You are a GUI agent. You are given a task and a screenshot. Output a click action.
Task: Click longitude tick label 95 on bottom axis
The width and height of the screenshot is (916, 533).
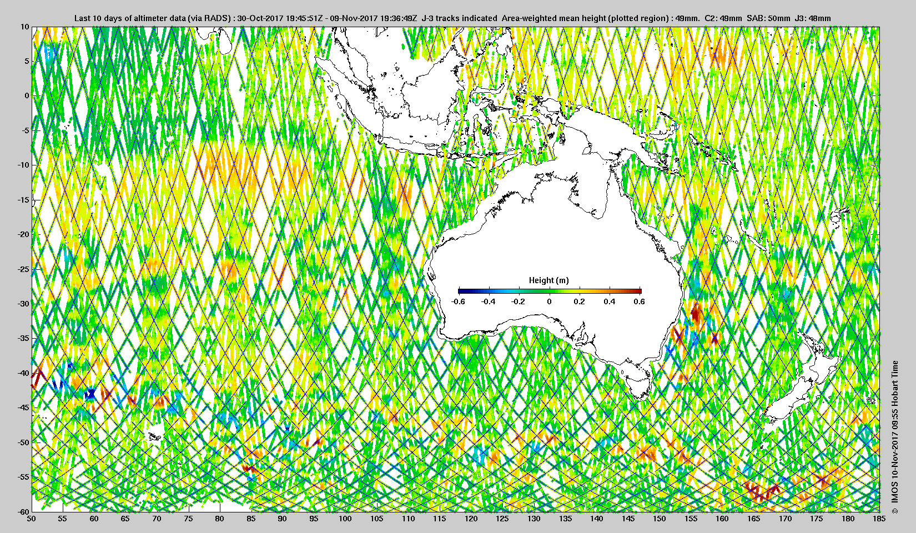tap(314, 519)
